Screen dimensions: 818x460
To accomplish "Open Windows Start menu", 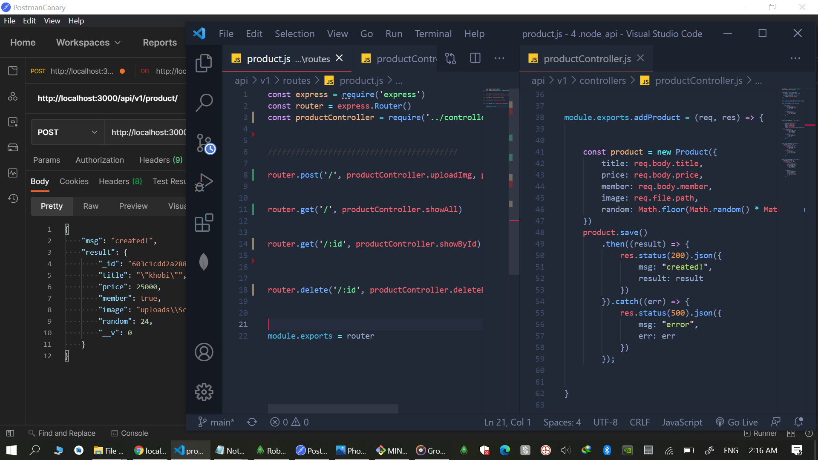I will coord(12,450).
